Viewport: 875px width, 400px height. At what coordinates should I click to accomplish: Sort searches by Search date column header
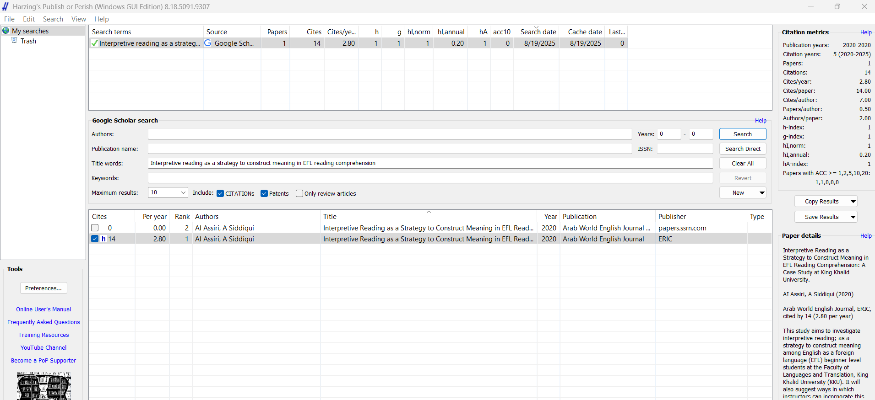pos(536,32)
